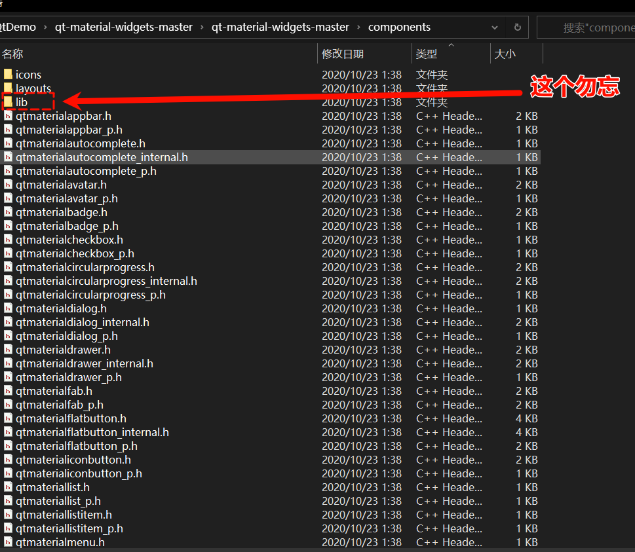Select file name qtmaterialcircularprogress_p.h
635x552 pixels.
click(x=90, y=295)
